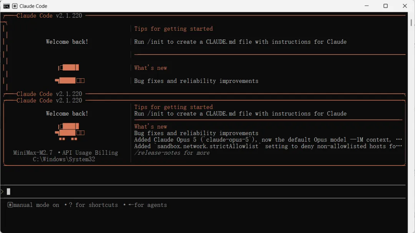
Task: Click the "manual mode on" status text
Action: (36, 205)
